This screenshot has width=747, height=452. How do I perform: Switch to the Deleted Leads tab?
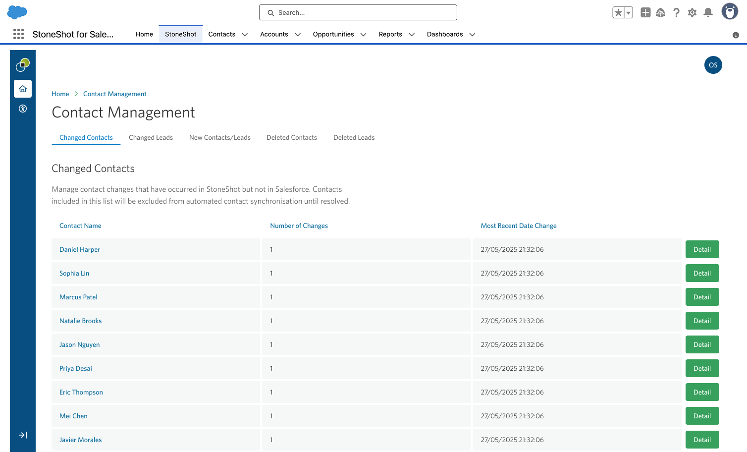(x=354, y=137)
